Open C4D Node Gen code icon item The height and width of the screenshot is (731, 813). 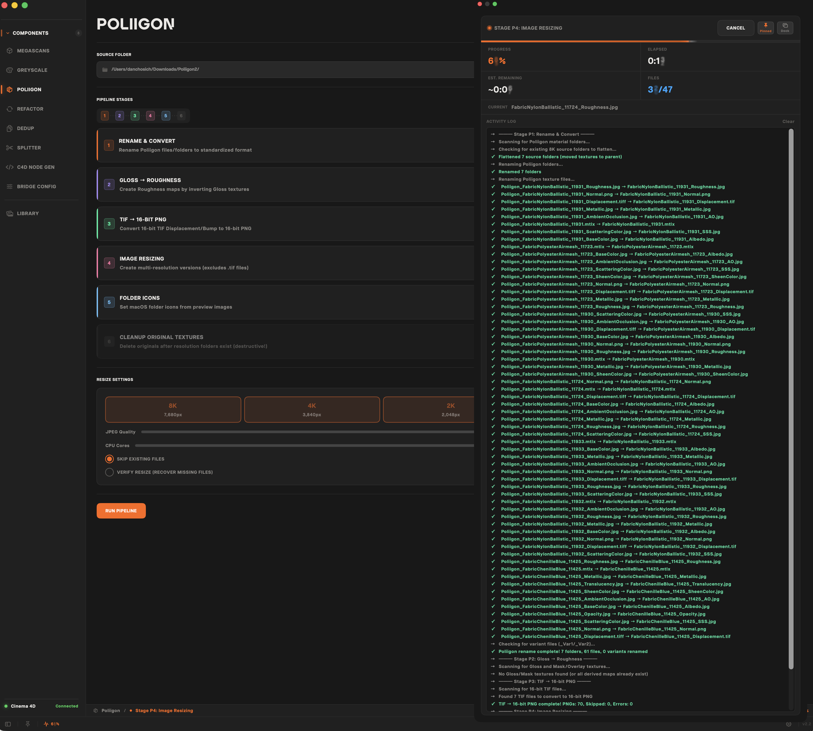[x=10, y=167]
